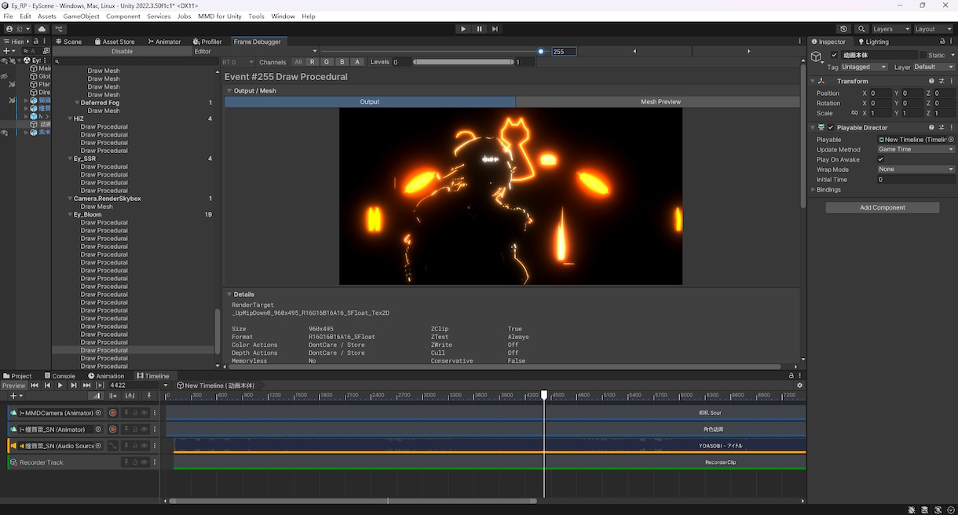This screenshot has height=515, width=958.
Task: Lock the Inspector with the padlock icon
Action: coord(943,42)
